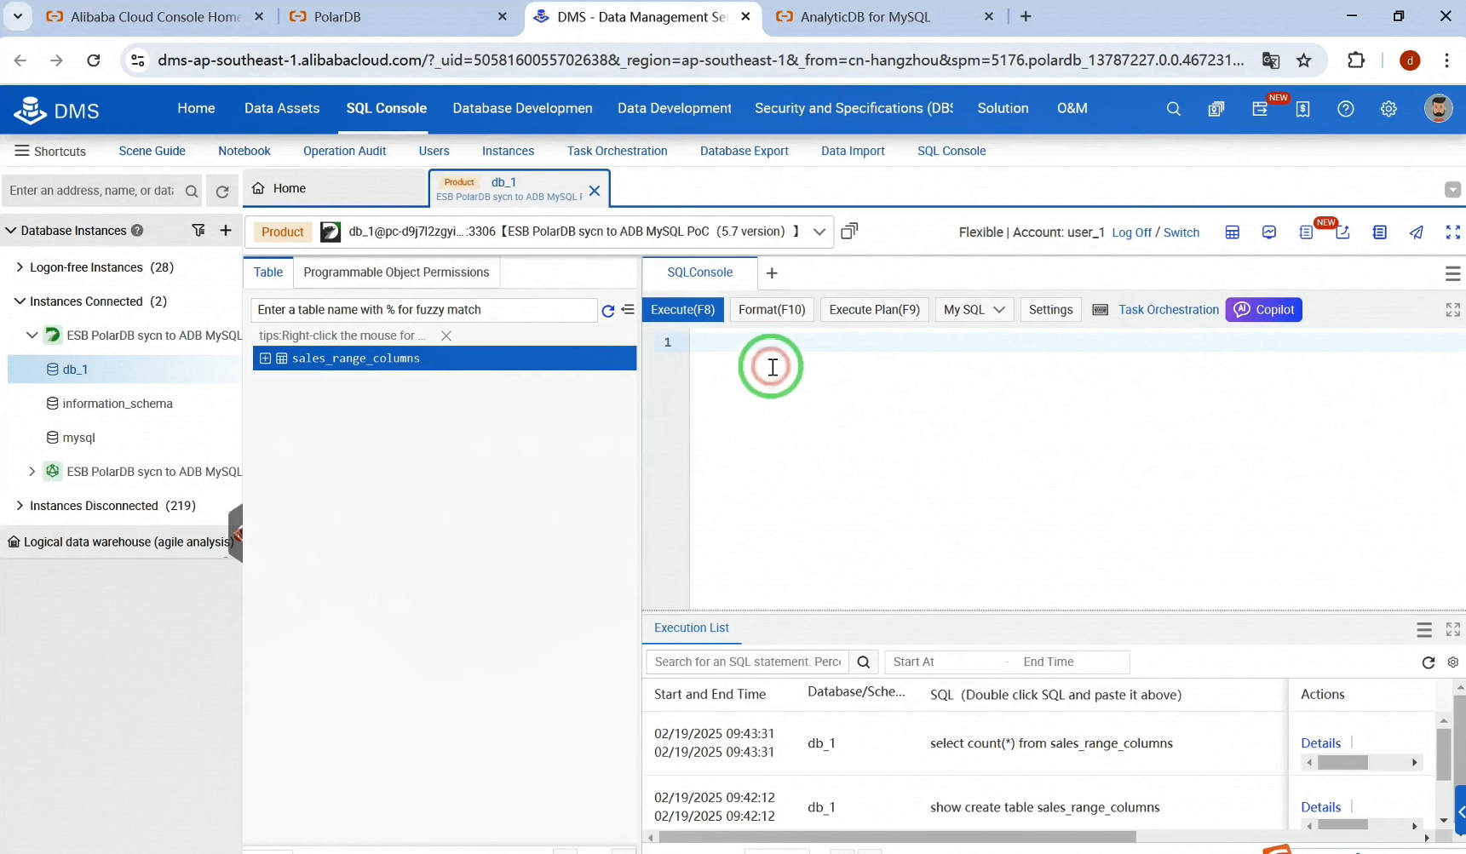Filter database instances with funnel icon
The image size is (1466, 854).
[198, 230]
